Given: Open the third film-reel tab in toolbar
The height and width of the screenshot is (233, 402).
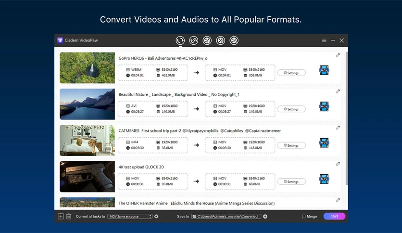Looking at the screenshot, I should tap(207, 40).
